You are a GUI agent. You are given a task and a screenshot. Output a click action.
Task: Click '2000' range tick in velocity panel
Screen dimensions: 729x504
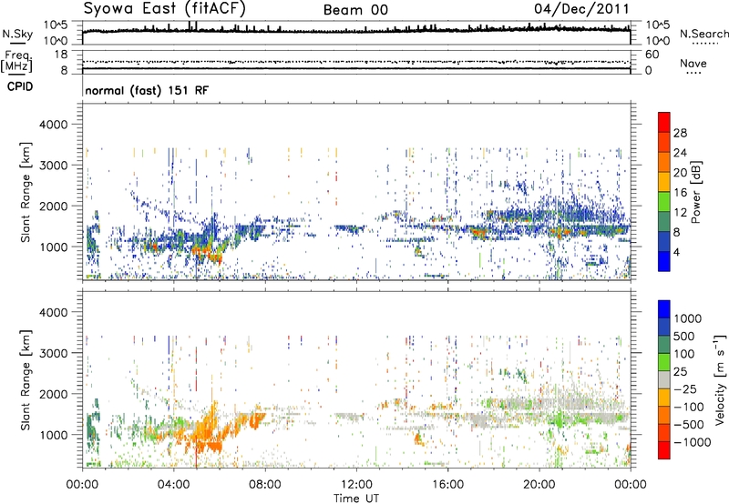(53, 394)
